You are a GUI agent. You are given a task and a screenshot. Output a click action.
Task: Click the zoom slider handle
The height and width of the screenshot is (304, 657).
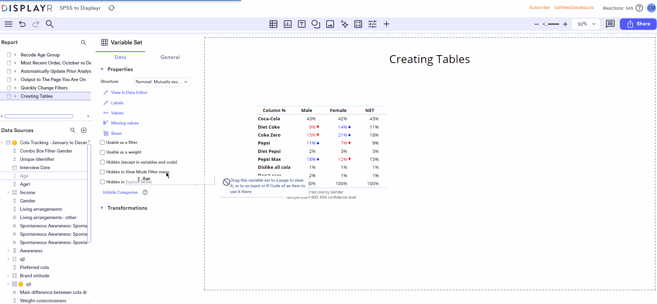tap(546, 24)
